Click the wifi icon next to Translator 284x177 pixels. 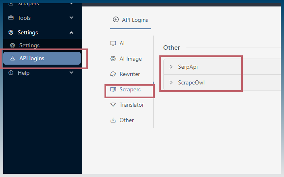113,105
